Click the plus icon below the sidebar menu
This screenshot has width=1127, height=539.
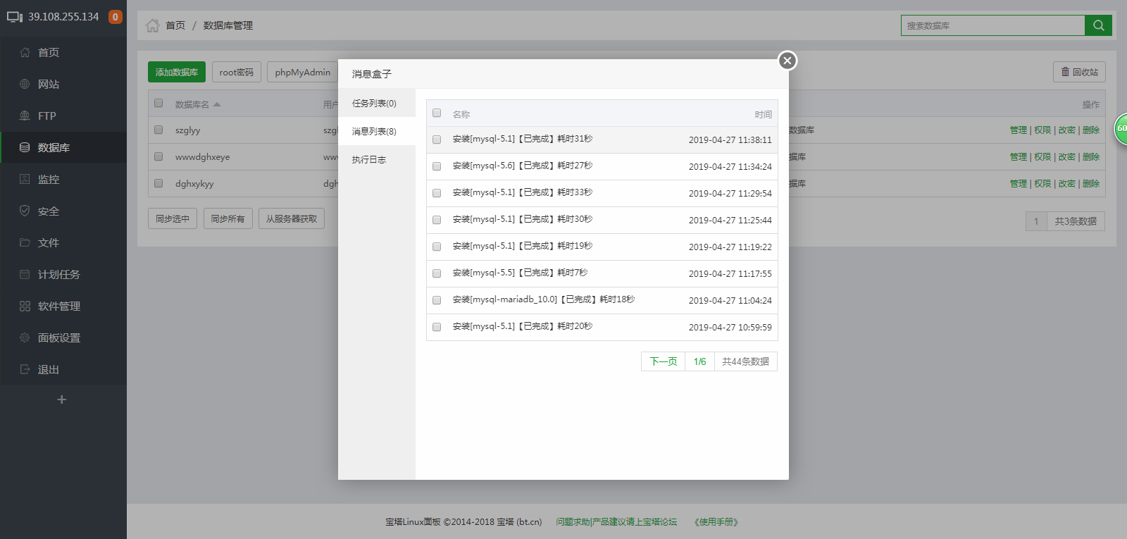[x=62, y=399]
